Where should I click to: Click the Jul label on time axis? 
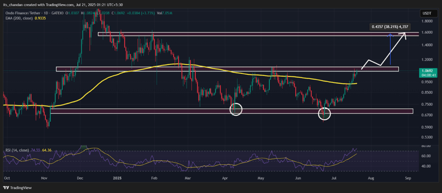pyautogui.click(x=335, y=178)
